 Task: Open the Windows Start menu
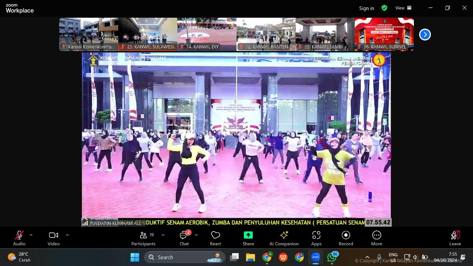tap(135, 257)
